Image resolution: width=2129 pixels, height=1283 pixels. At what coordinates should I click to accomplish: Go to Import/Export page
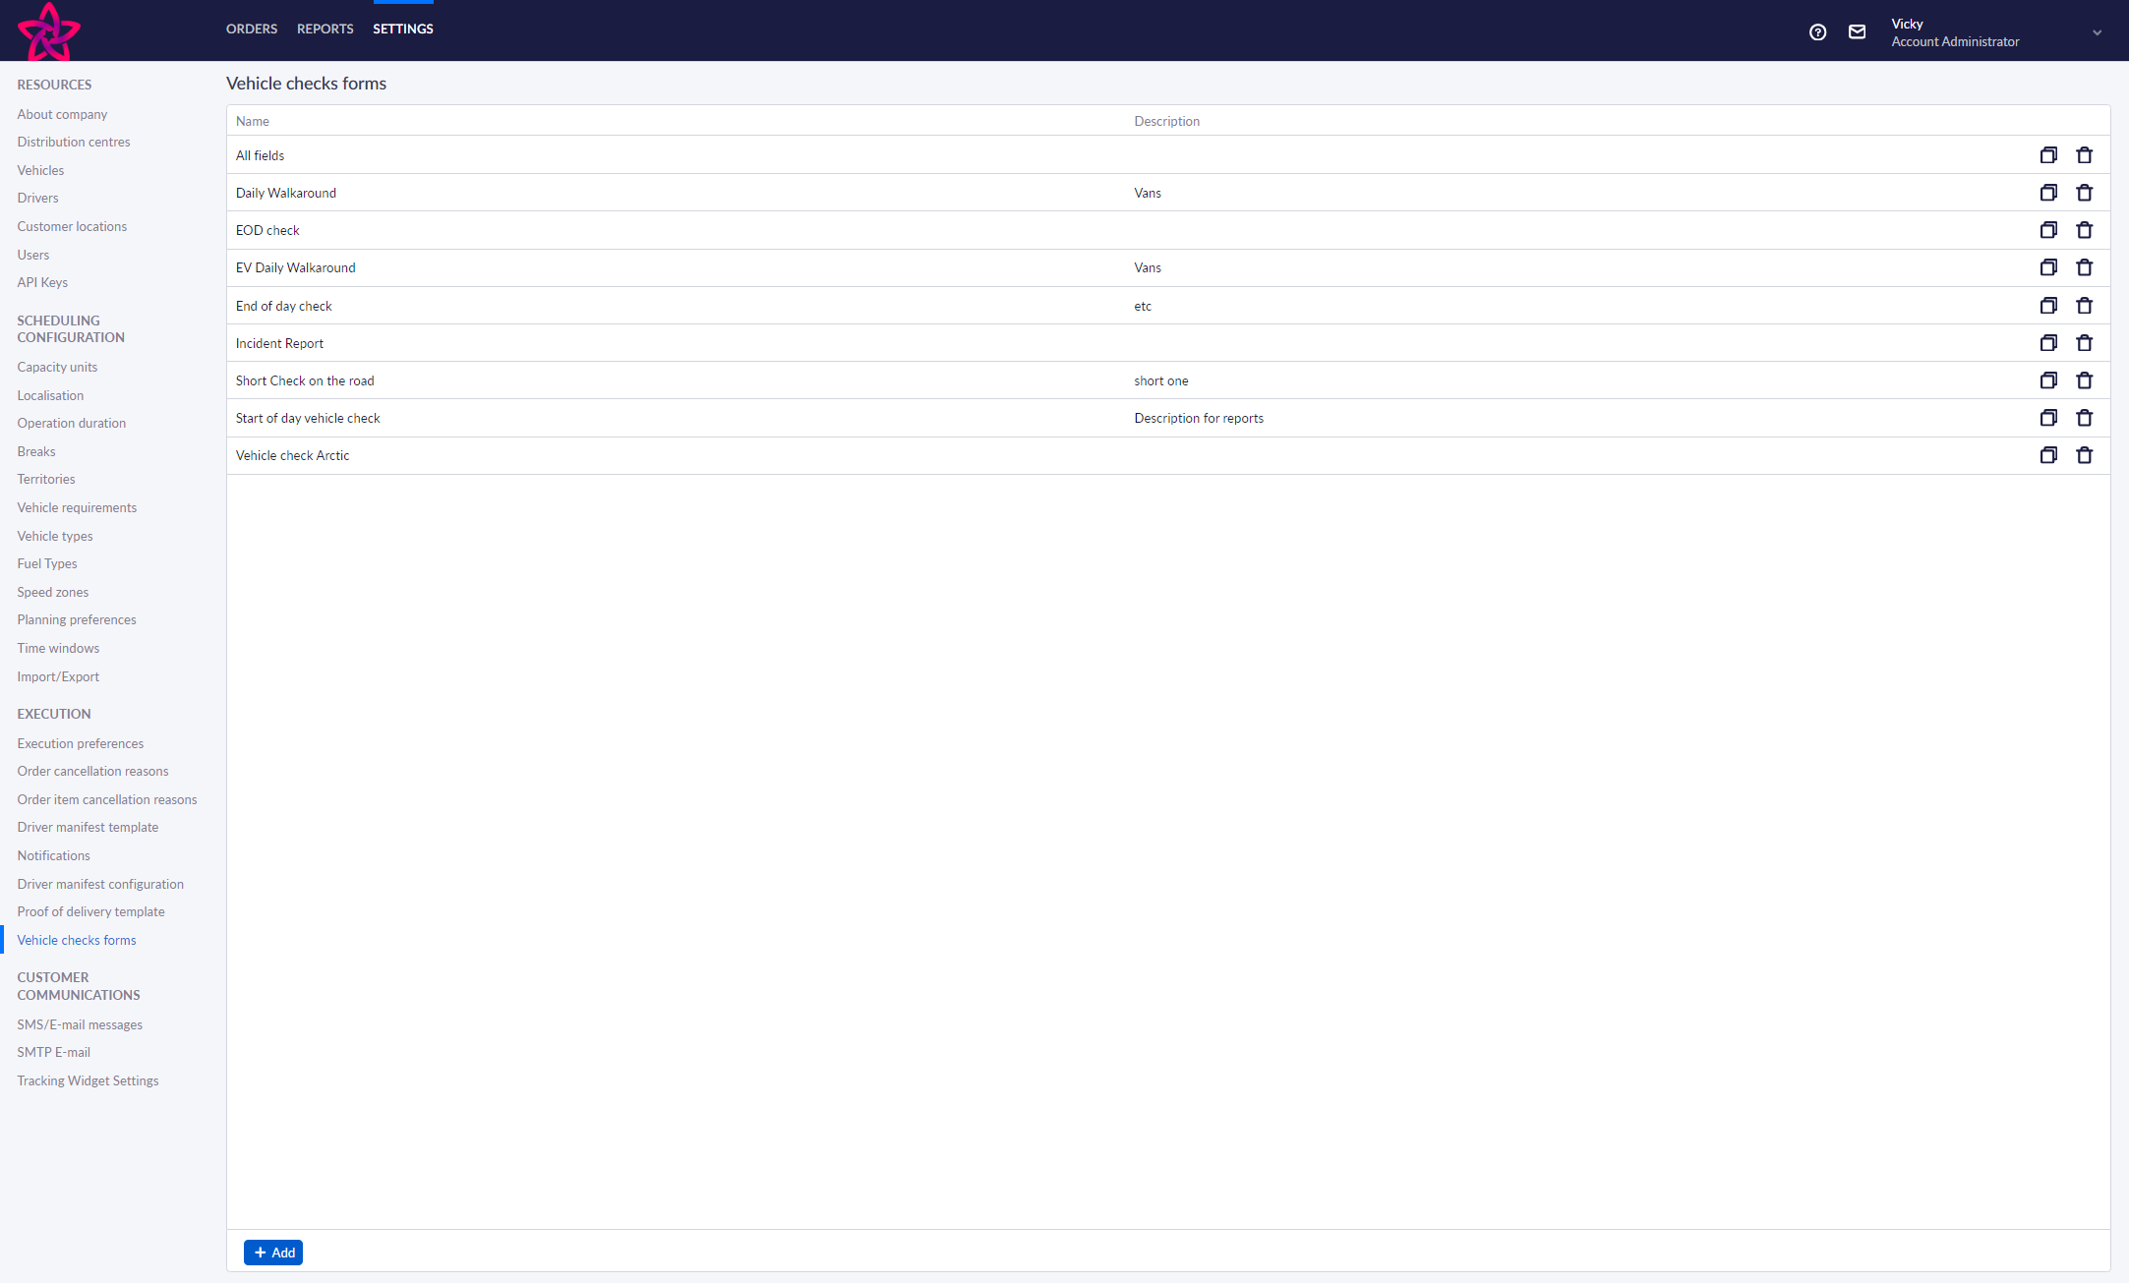point(58,676)
